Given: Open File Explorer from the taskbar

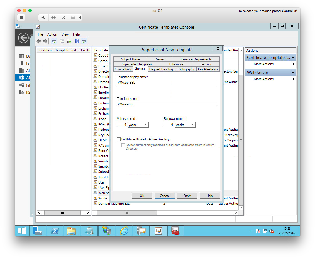Looking at the screenshot, I should click(72, 231).
